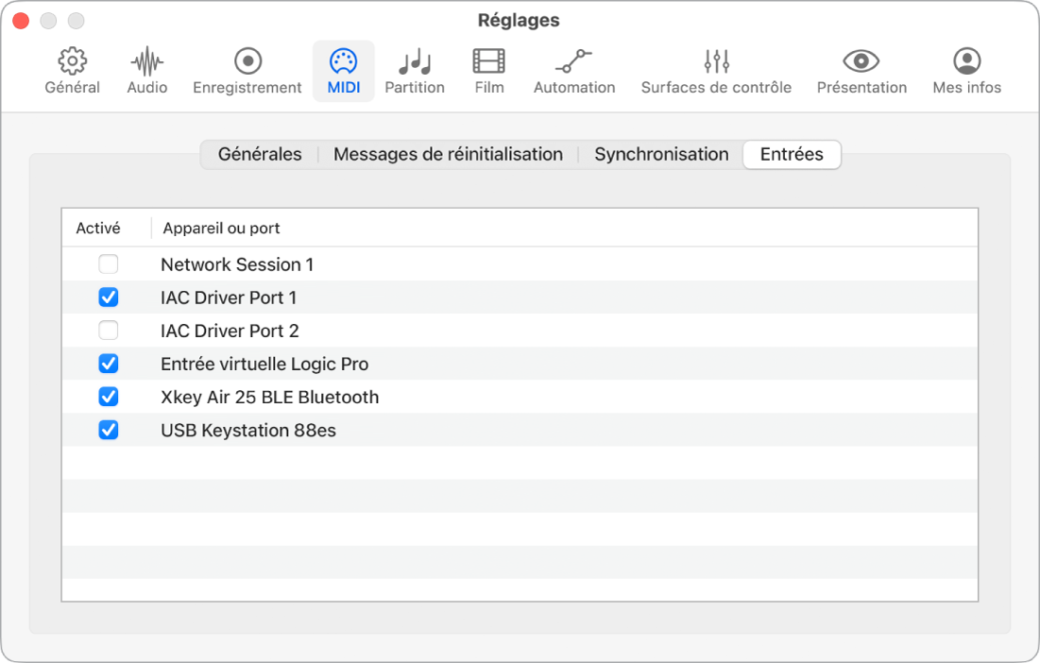Select the Surfaces de contrôle faders icon
1040x663 pixels.
(716, 62)
